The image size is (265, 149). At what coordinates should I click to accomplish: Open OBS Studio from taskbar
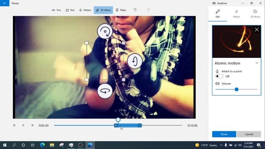click(81, 145)
